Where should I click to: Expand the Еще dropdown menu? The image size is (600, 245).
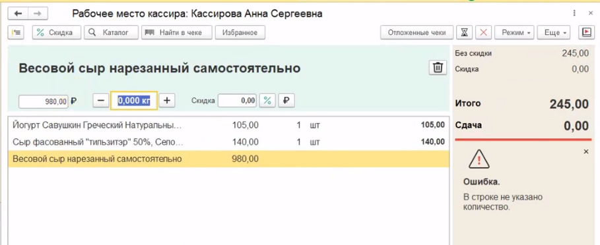tap(554, 32)
